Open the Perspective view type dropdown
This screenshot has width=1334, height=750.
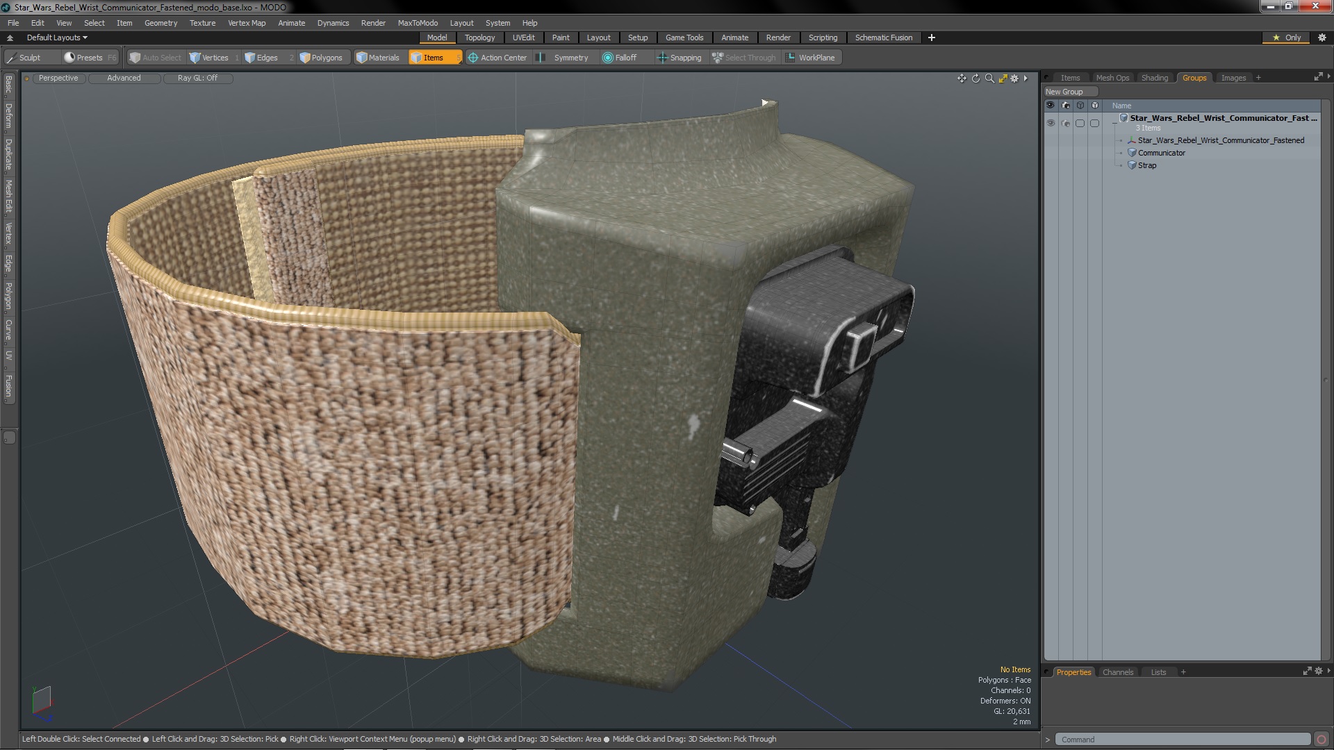(x=58, y=78)
